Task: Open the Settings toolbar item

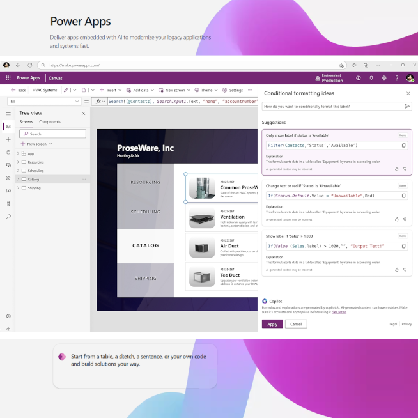Action: coord(233,90)
